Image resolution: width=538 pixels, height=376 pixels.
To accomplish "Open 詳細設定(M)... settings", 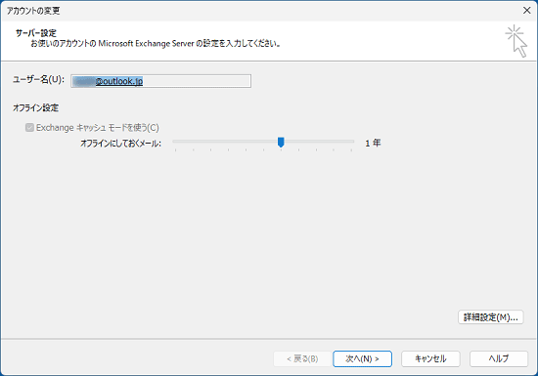I will tap(491, 317).
